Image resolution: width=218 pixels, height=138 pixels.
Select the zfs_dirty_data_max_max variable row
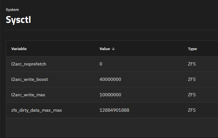coord(112,110)
